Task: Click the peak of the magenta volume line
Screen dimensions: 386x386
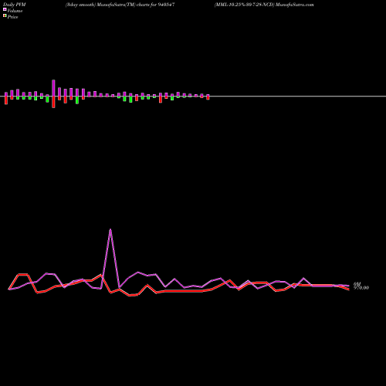Action: pyautogui.click(x=110, y=229)
